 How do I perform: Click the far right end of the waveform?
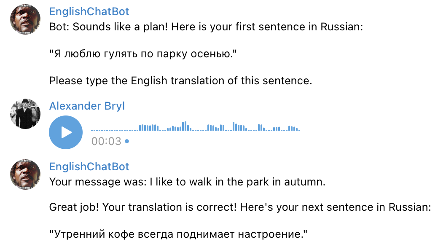[x=297, y=129]
